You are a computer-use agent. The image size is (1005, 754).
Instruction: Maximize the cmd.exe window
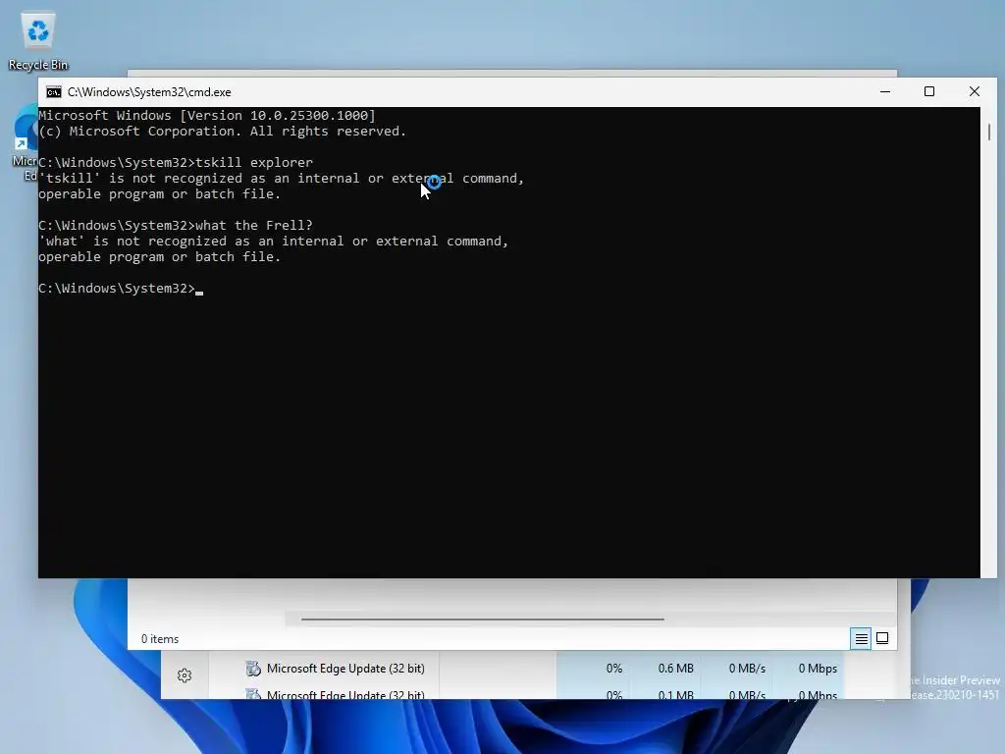click(929, 91)
